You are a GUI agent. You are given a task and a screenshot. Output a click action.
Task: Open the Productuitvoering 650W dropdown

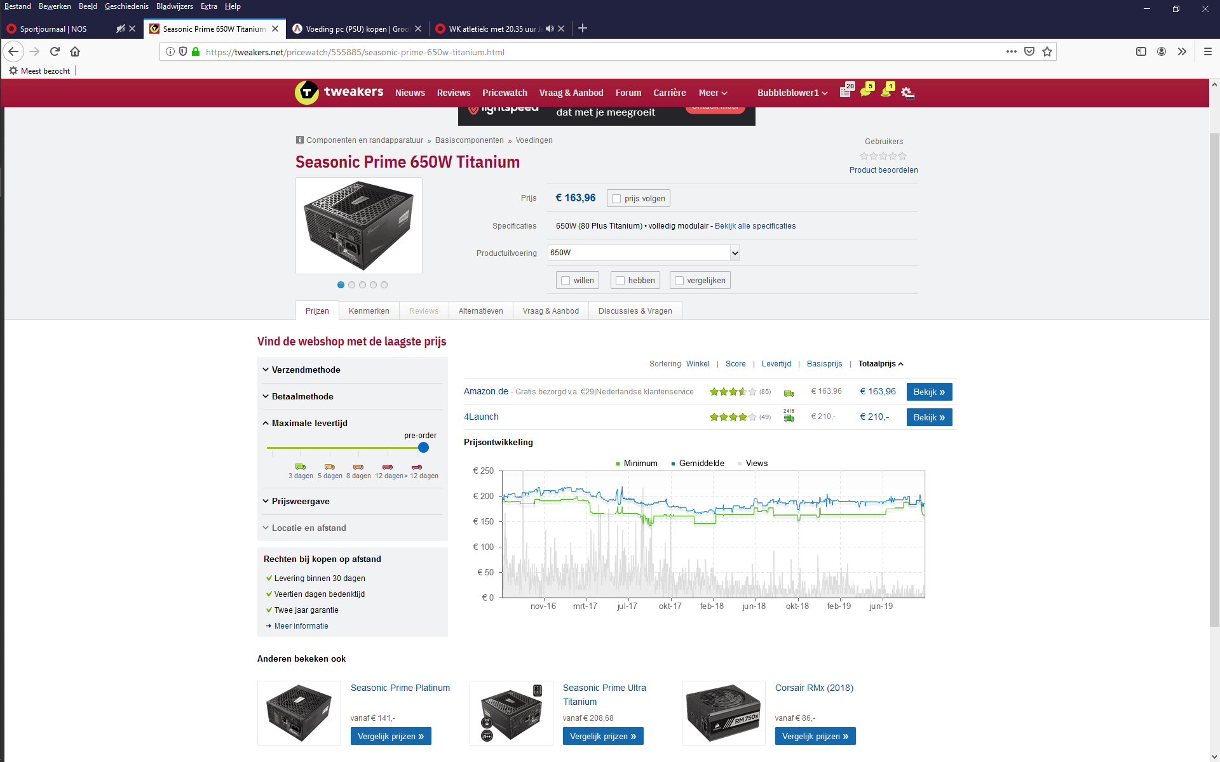point(644,253)
